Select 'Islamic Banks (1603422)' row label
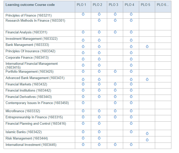This screenshot has height=153, width=179. [24, 132]
